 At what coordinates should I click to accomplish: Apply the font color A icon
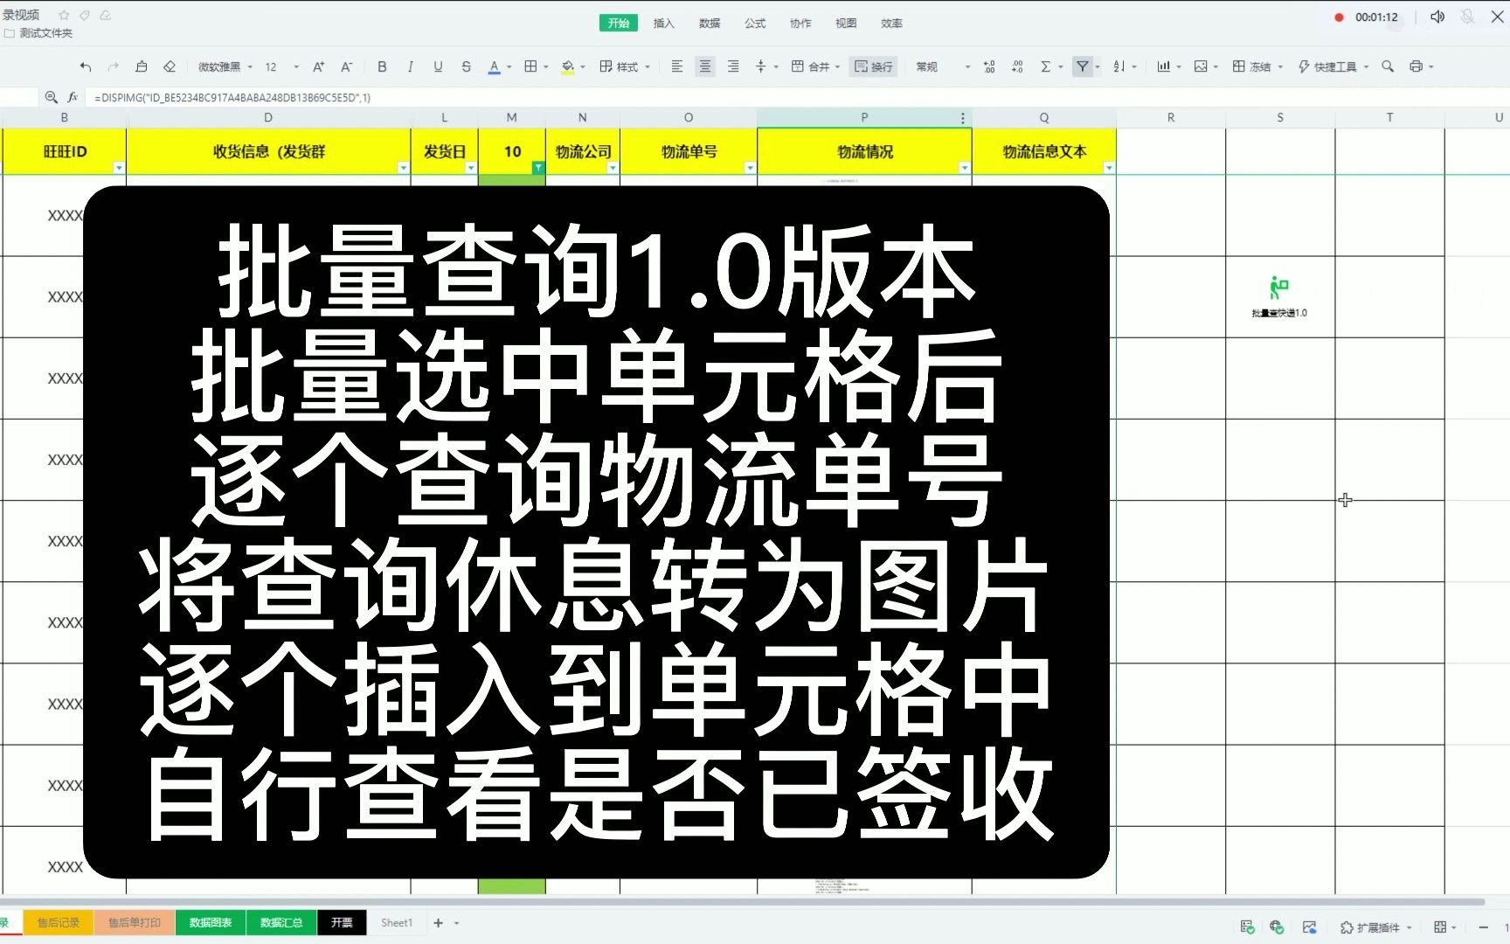pos(494,66)
